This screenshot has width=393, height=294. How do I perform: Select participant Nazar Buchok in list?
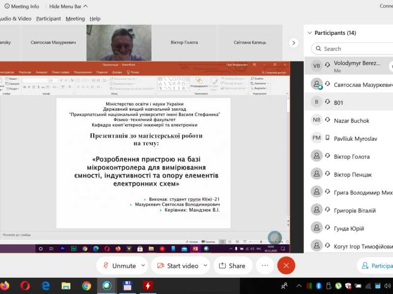(x=351, y=121)
